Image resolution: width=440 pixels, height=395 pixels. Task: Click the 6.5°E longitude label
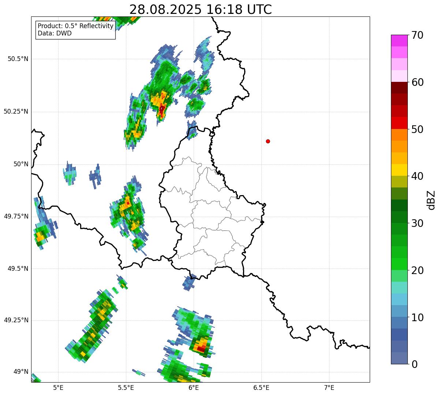(261, 387)
